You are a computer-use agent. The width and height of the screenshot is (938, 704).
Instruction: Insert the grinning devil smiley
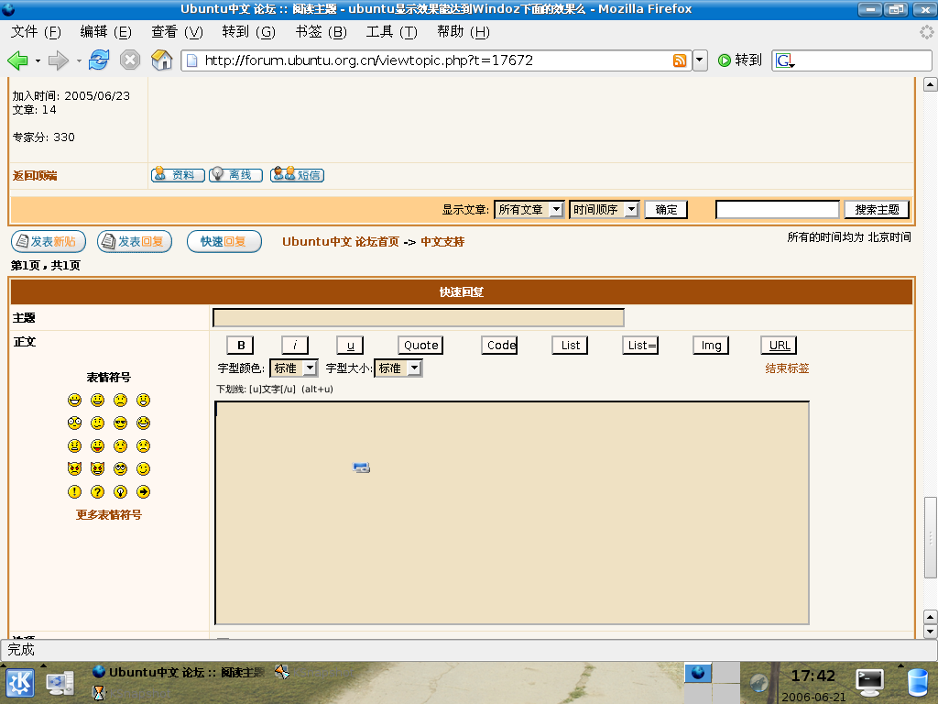[x=97, y=468]
